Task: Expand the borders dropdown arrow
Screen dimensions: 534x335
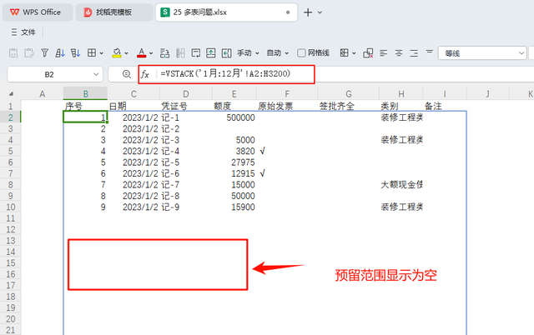Action: (x=102, y=53)
